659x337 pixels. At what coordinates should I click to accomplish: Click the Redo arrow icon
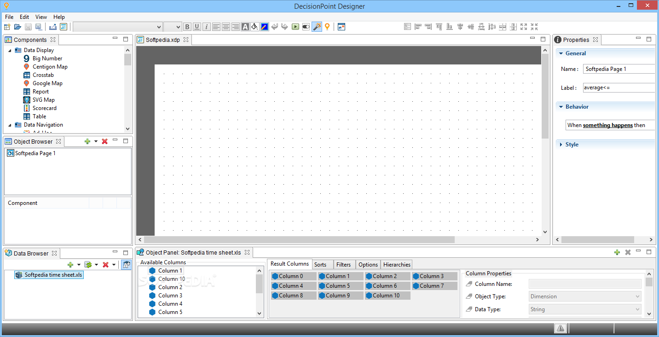point(284,27)
